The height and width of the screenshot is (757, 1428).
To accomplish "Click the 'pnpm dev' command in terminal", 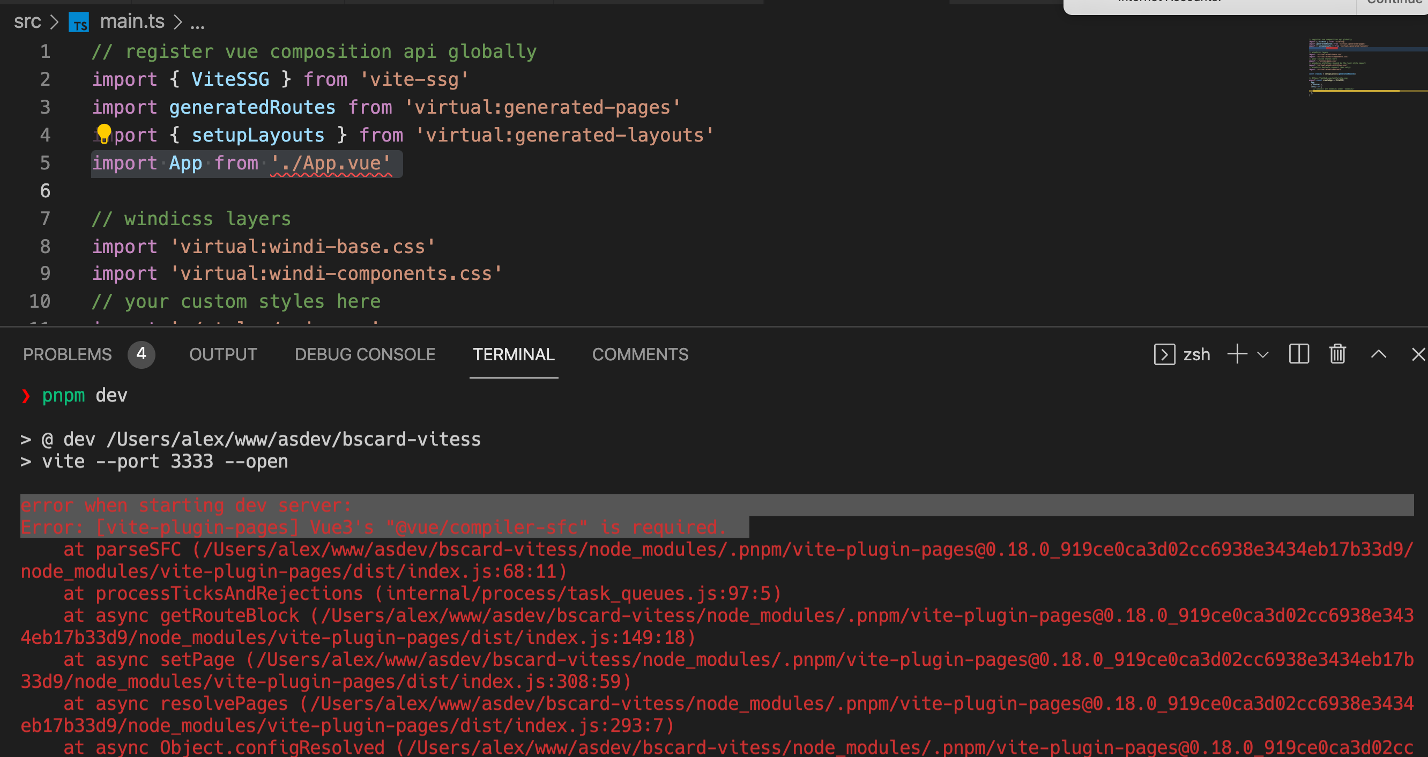I will coord(84,396).
